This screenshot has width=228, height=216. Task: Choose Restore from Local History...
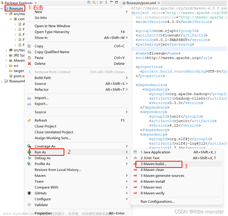(78, 170)
